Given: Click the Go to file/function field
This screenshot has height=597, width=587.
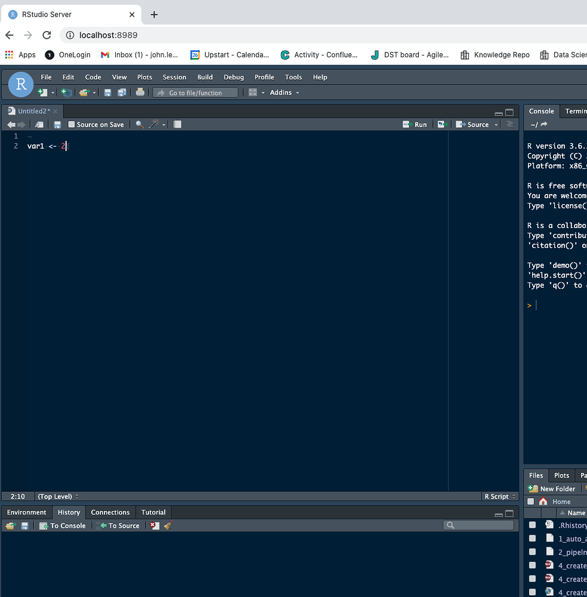Looking at the screenshot, I should [196, 93].
